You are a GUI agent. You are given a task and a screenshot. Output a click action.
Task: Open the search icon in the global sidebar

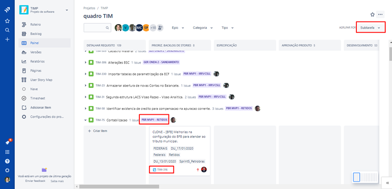coord(7,30)
